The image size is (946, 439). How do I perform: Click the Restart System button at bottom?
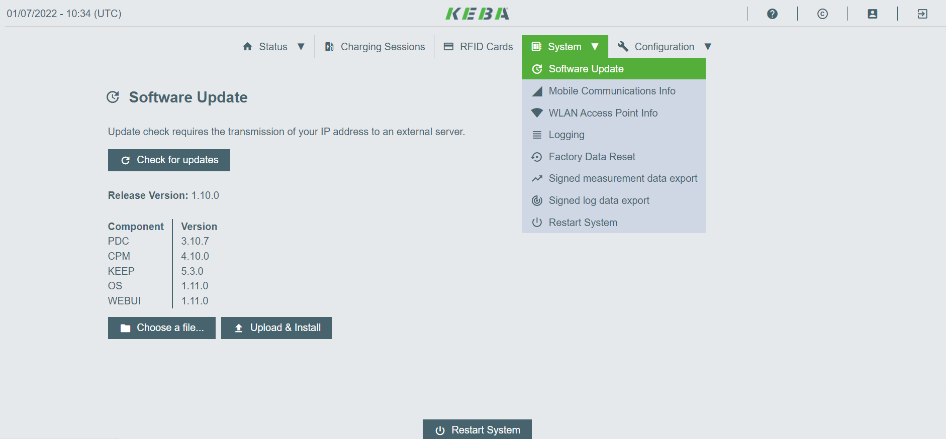pyautogui.click(x=477, y=429)
